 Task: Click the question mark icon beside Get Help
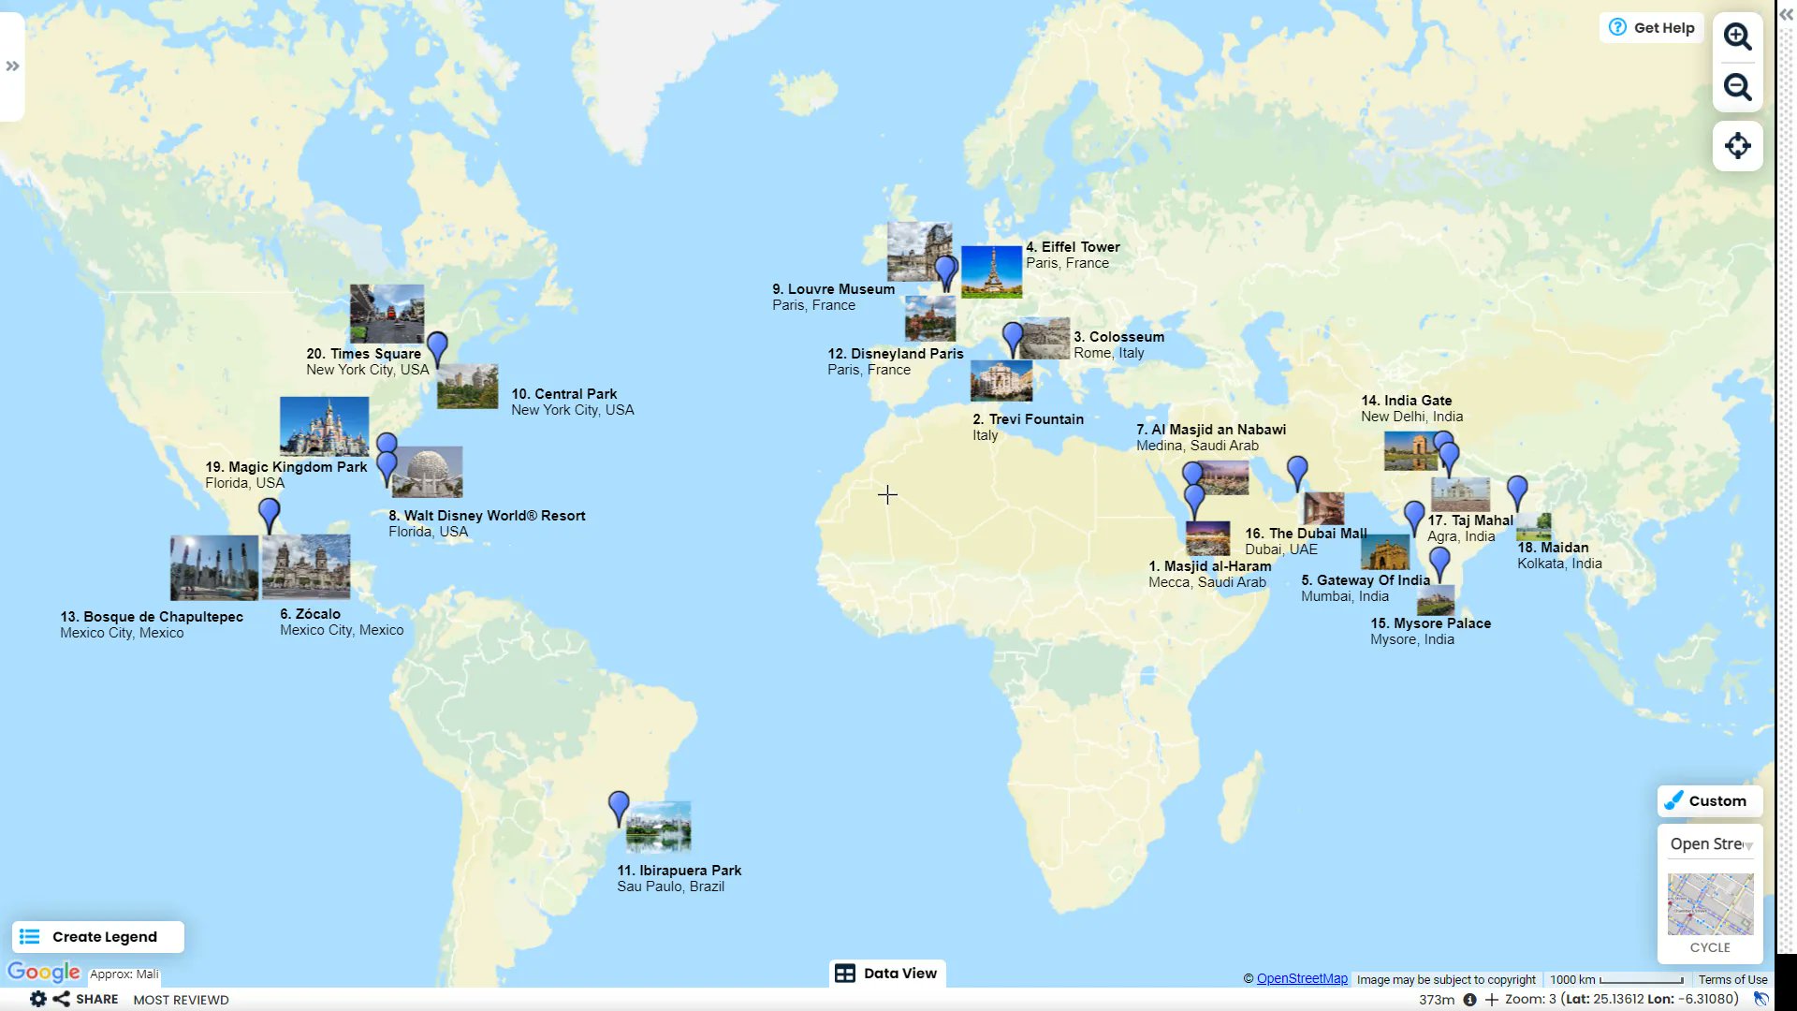1616,27
